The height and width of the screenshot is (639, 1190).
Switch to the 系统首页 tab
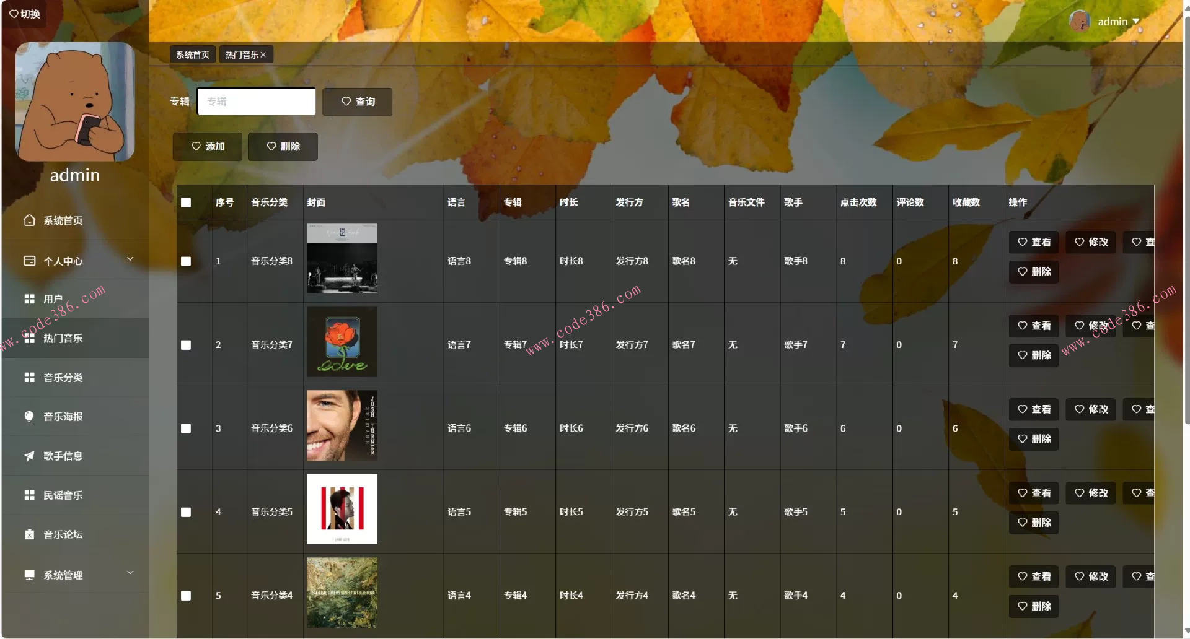193,55
